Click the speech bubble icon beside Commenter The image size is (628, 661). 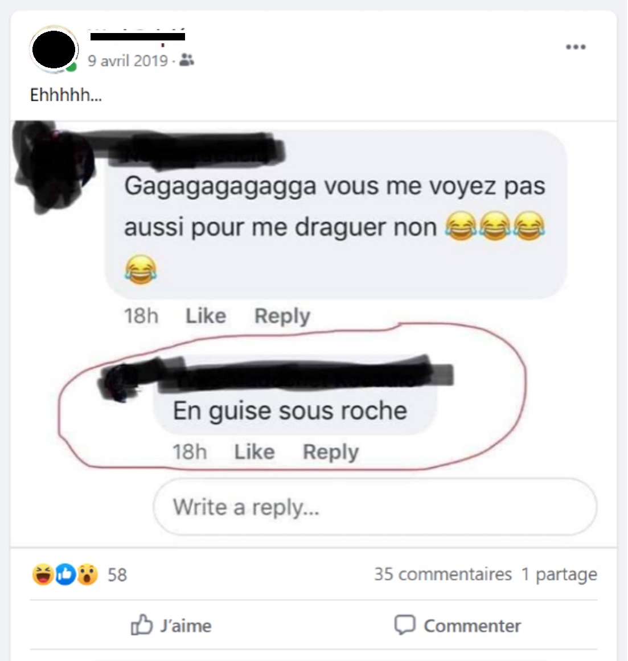(x=405, y=625)
